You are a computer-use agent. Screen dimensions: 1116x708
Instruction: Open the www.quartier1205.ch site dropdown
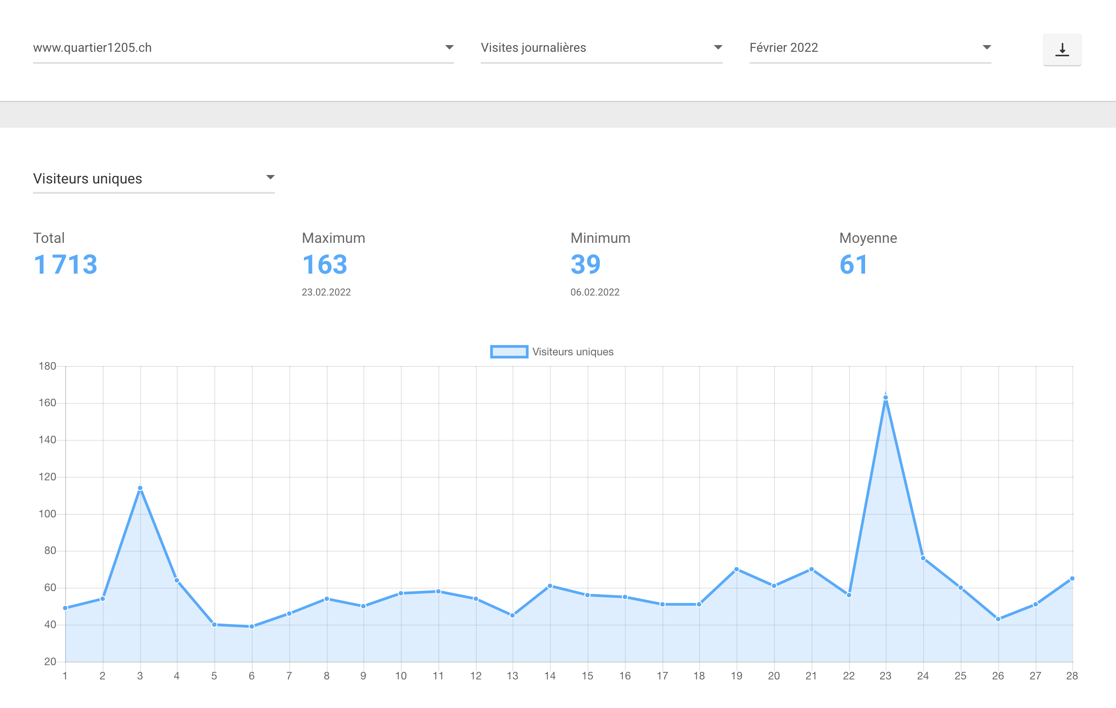click(x=243, y=48)
